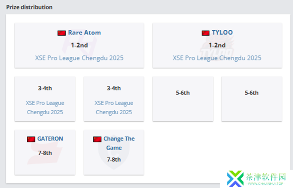Open GATERON team link
The height and width of the screenshot is (188, 293).
(x=50, y=139)
